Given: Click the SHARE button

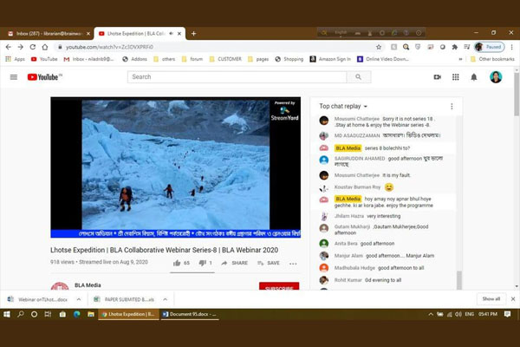Looking at the screenshot, I should click(x=235, y=263).
